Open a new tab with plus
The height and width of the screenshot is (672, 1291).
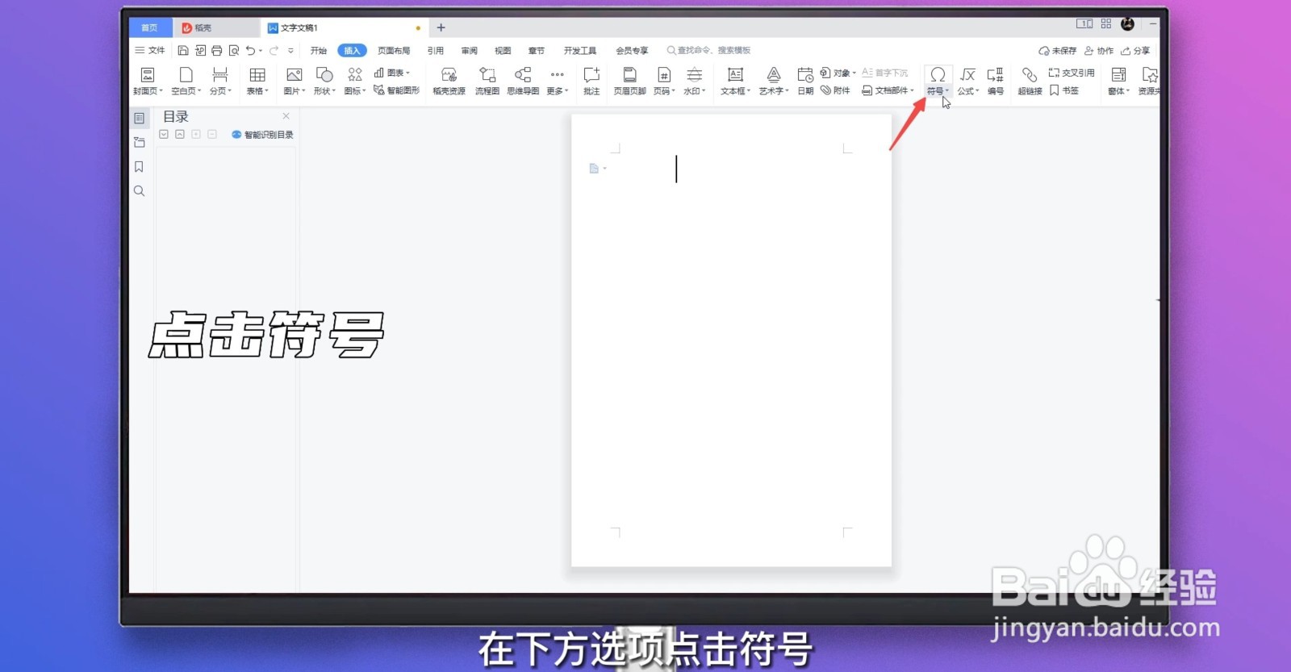click(441, 27)
